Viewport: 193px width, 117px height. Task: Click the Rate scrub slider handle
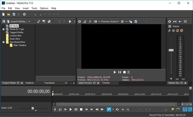coord(33,108)
